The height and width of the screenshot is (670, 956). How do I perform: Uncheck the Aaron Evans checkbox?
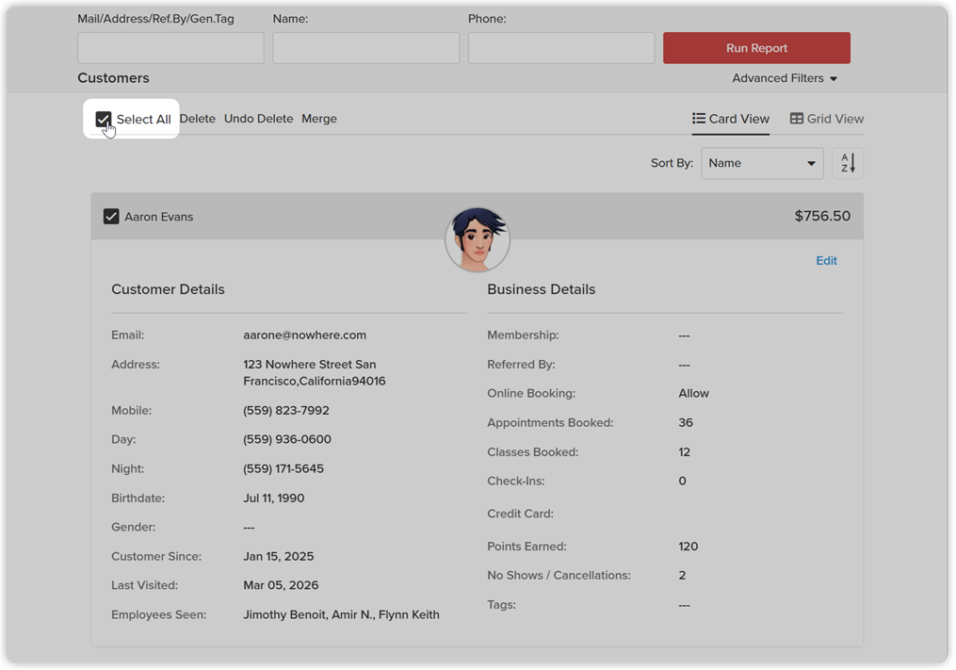[x=111, y=217]
